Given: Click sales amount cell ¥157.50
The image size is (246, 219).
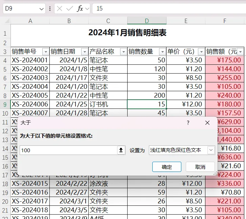Looking at the screenshot, I should click(x=225, y=113).
